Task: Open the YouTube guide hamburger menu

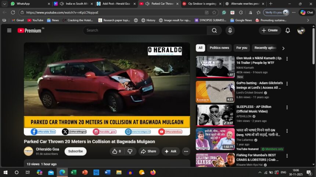Action: point(9,30)
